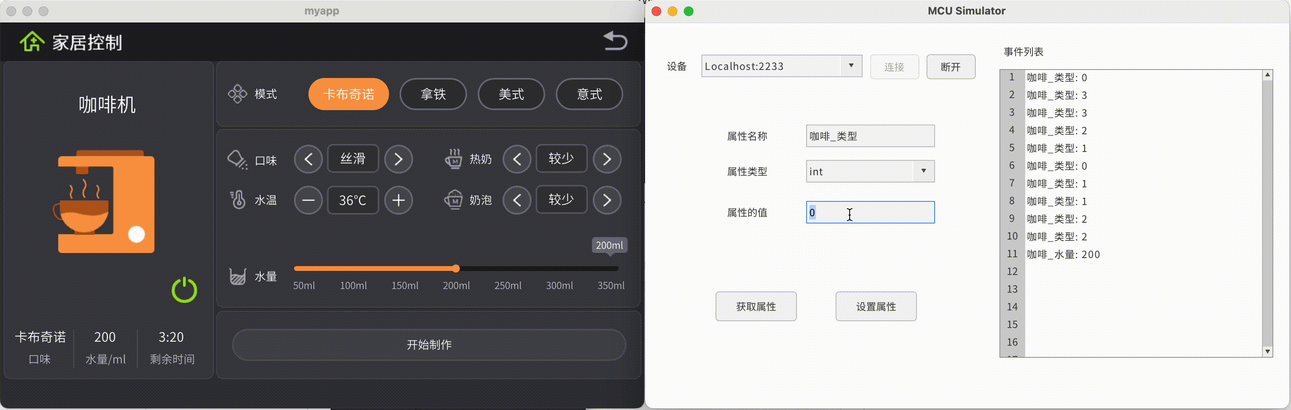Click the 丝滑 flavor value box
Image resolution: width=1291 pixels, height=410 pixels.
pyautogui.click(x=353, y=158)
